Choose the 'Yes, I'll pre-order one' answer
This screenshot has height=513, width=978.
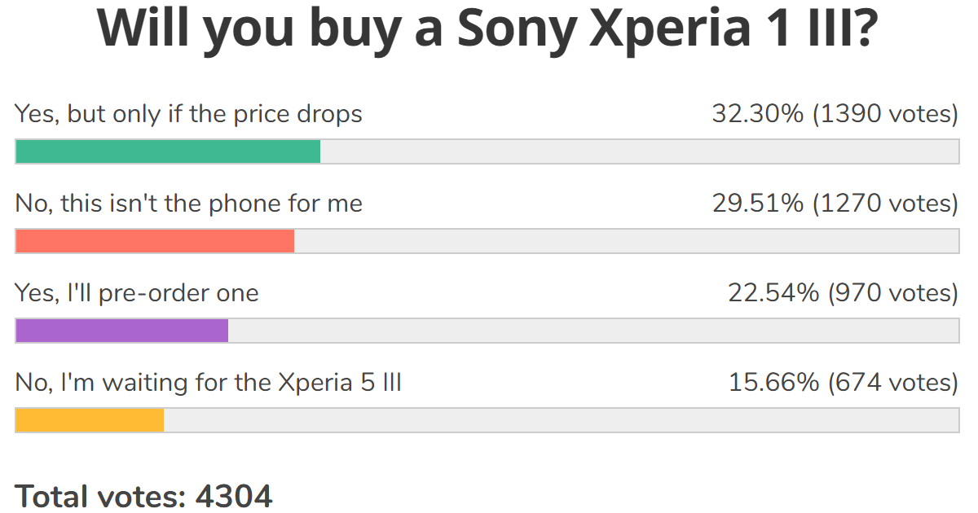[x=137, y=292]
